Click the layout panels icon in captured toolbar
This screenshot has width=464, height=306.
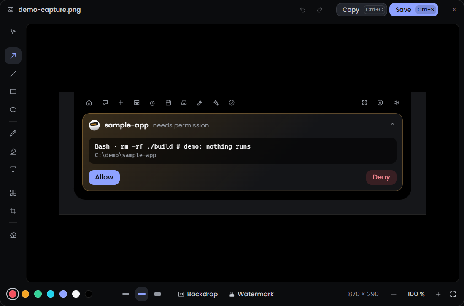[x=137, y=103]
